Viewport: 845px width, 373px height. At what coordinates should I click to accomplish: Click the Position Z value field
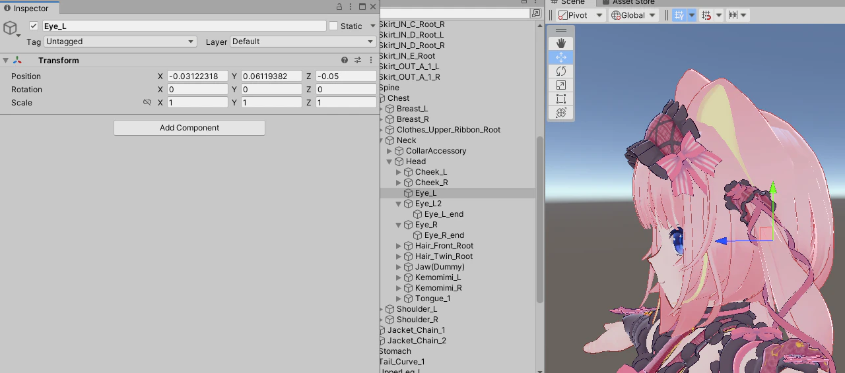coord(346,76)
